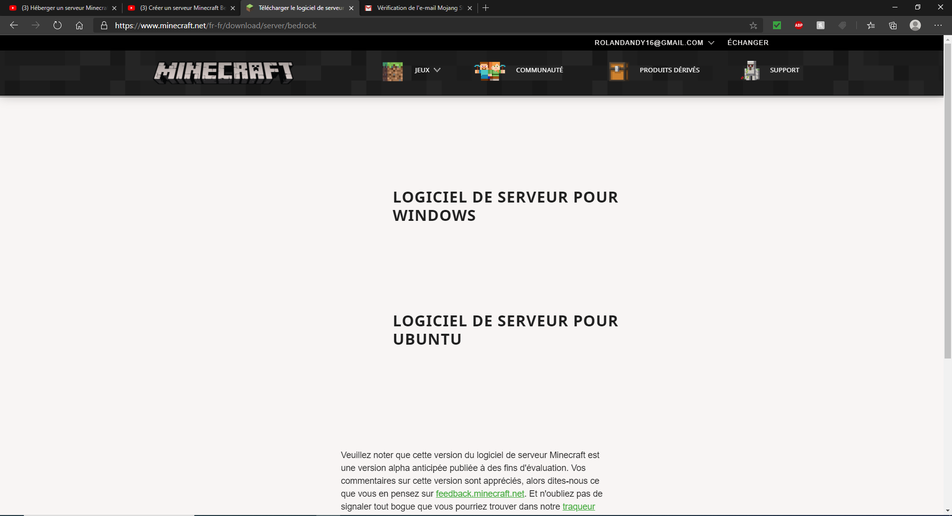Close the Créer un serveur Minecraft tab

[233, 8]
